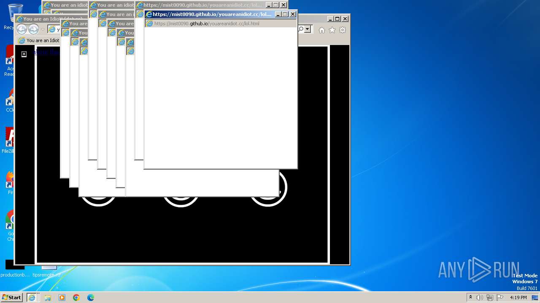The height and width of the screenshot is (303, 540).
Task: Open Favorites star in Internet Explorer toolbar
Action: pyautogui.click(x=332, y=30)
